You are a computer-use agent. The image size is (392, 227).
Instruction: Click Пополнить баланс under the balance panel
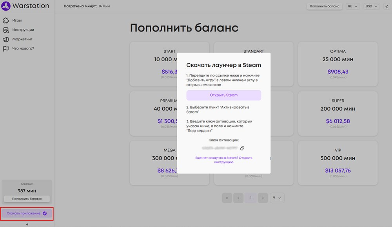(27, 198)
